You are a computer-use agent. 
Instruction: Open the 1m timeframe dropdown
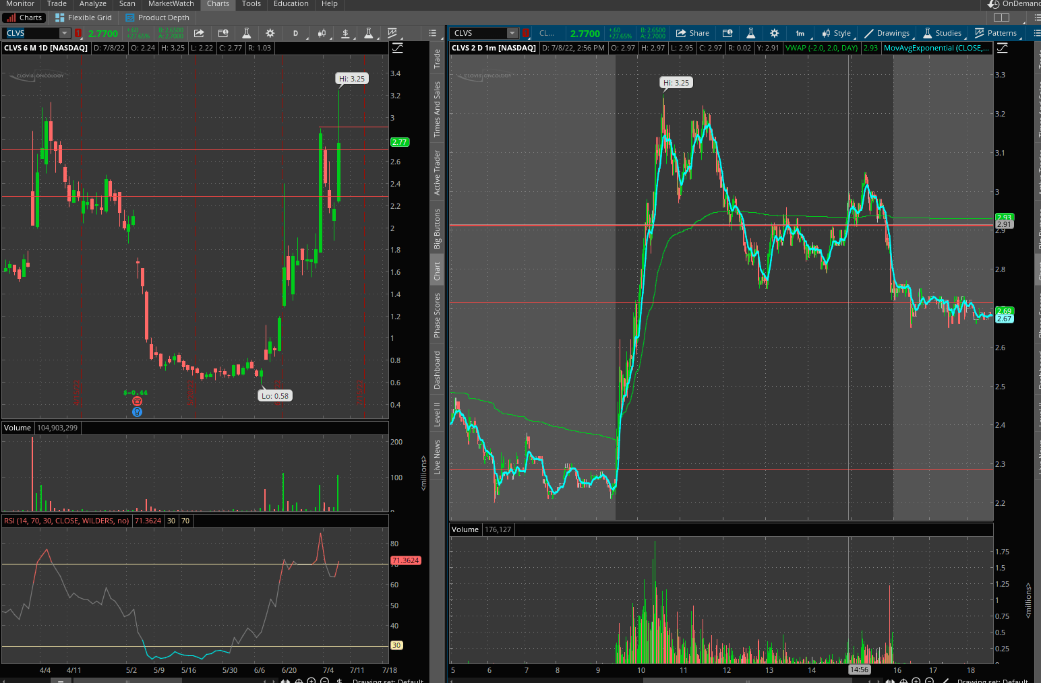pos(800,33)
